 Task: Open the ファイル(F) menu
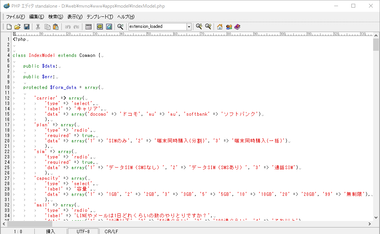[x=16, y=17]
